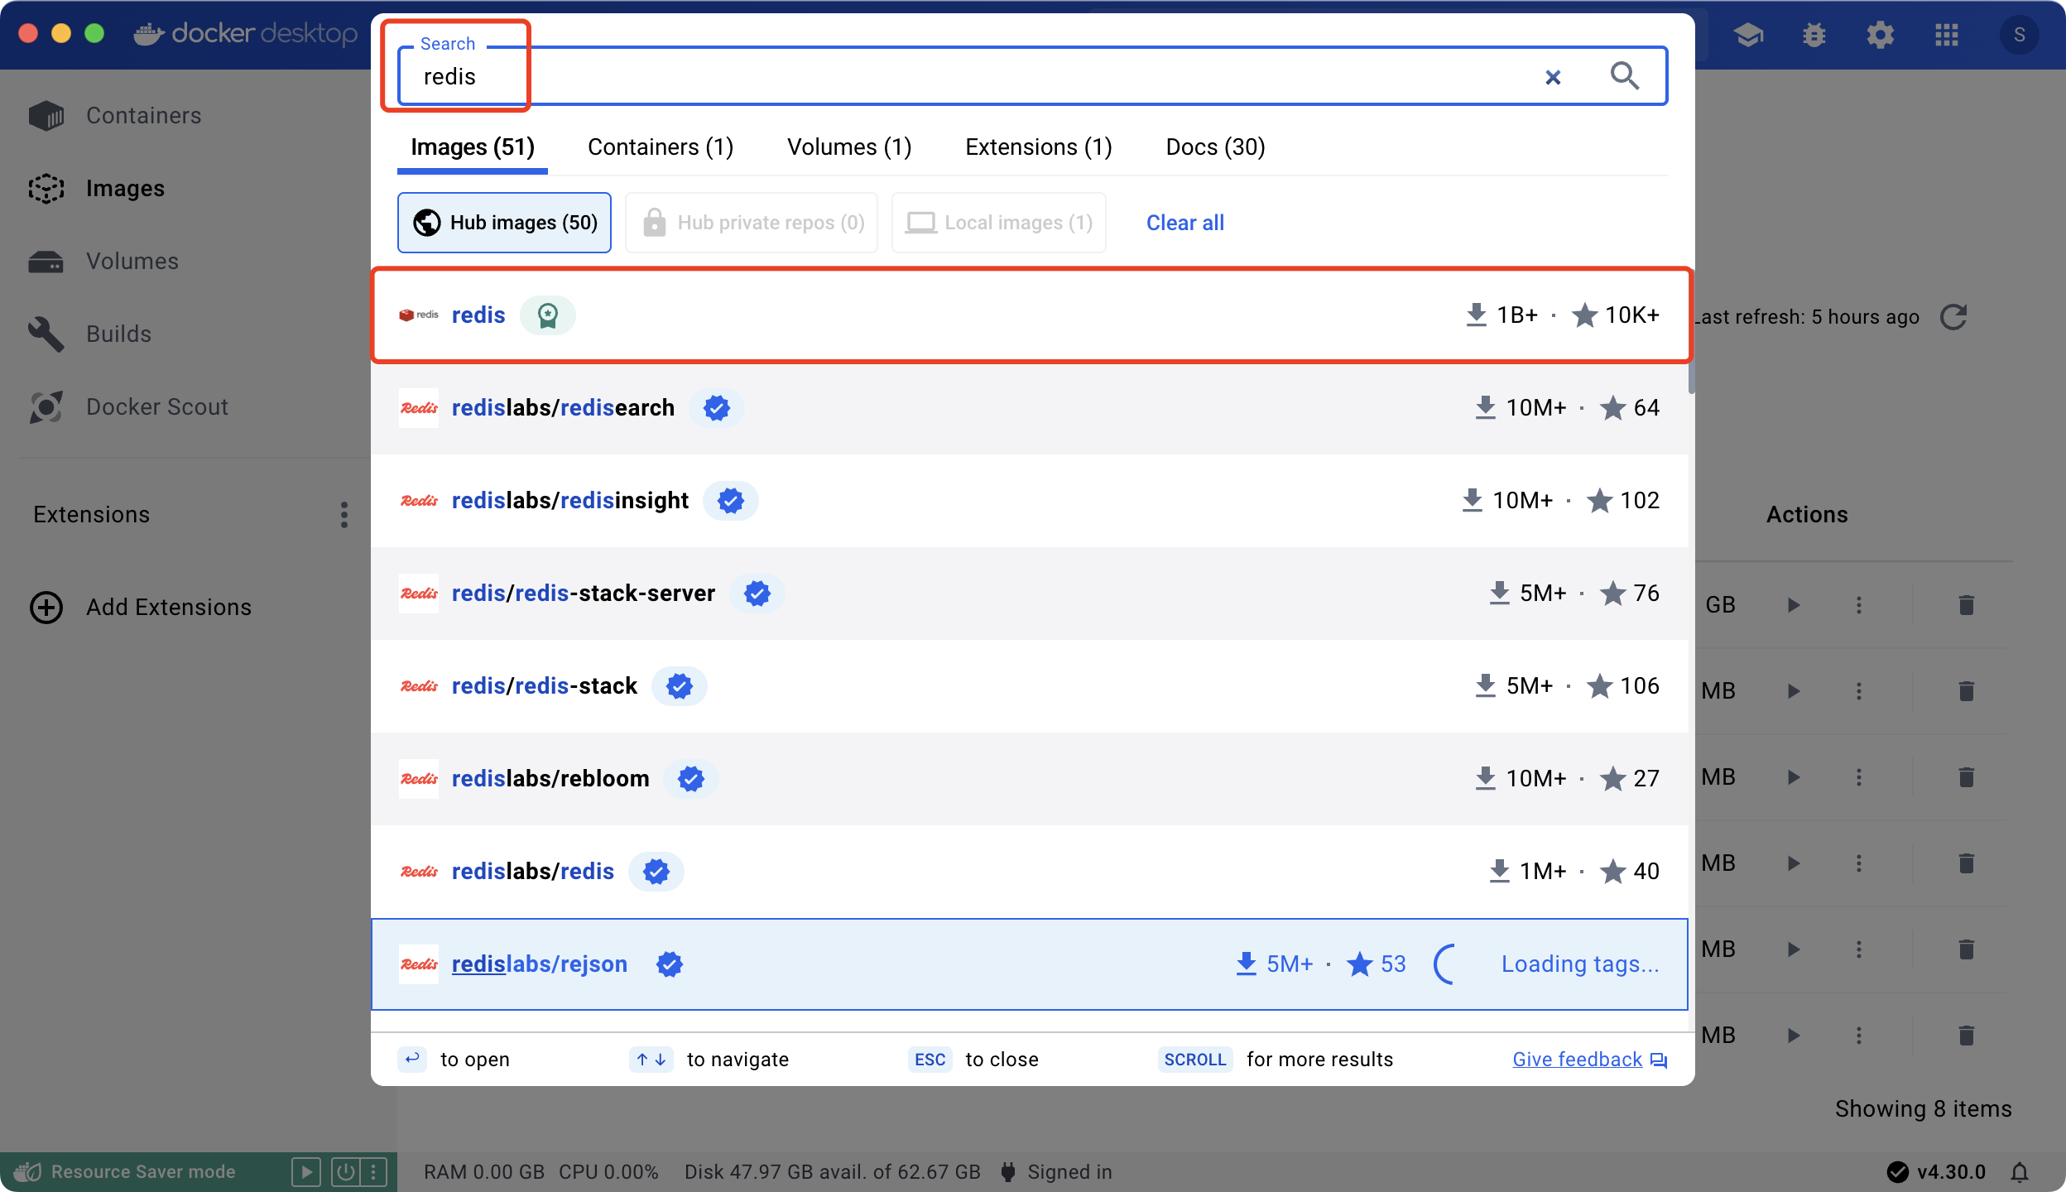Refresh the images list
Image resolution: width=2066 pixels, height=1192 pixels.
click(1953, 317)
